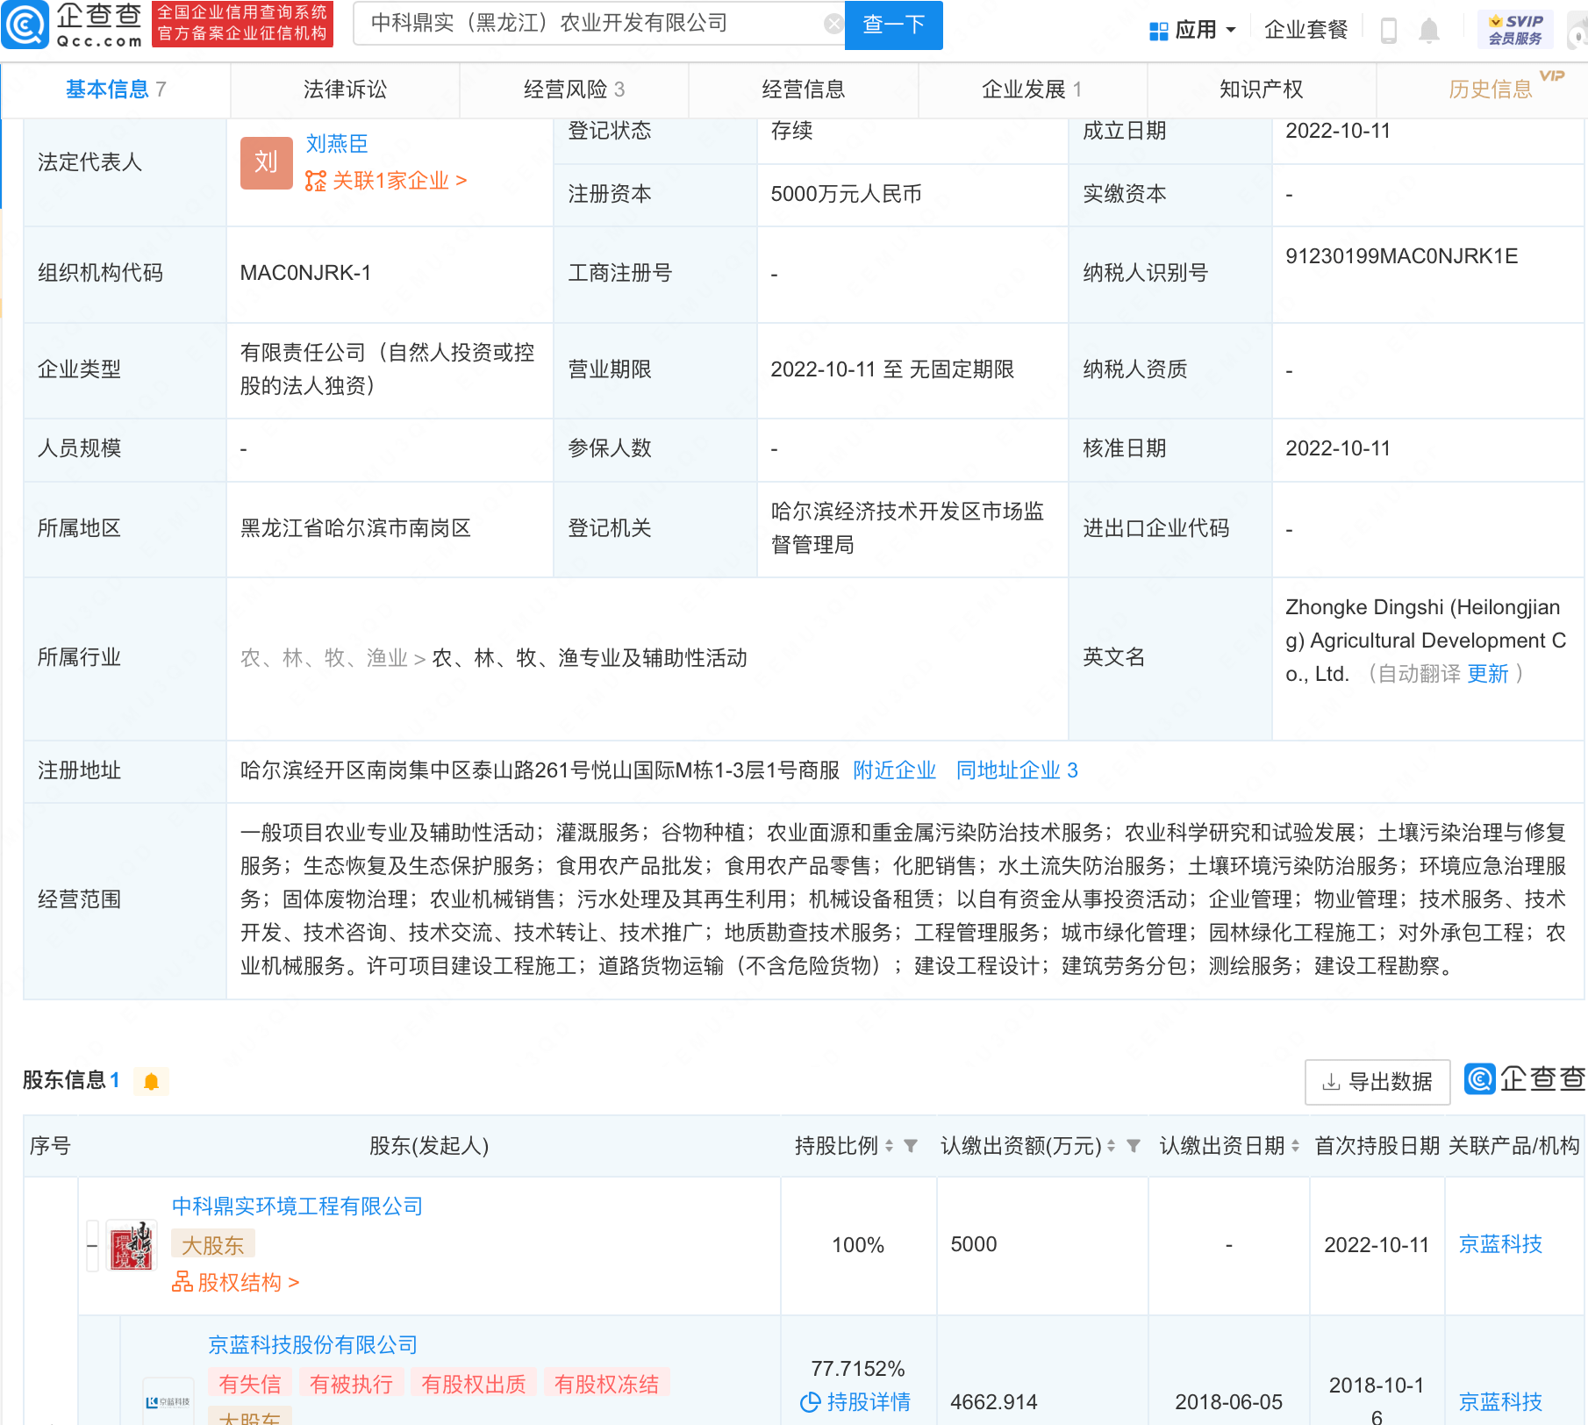Filter the 持股比例 column

(911, 1146)
